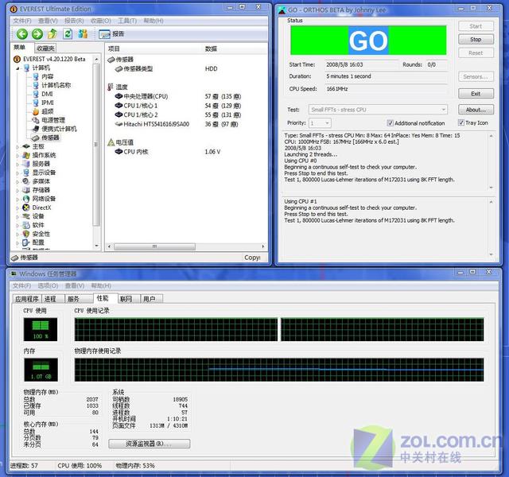The image size is (509, 477).
Task: Expand the 网络设备 tree node arrow
Action: click(x=17, y=200)
